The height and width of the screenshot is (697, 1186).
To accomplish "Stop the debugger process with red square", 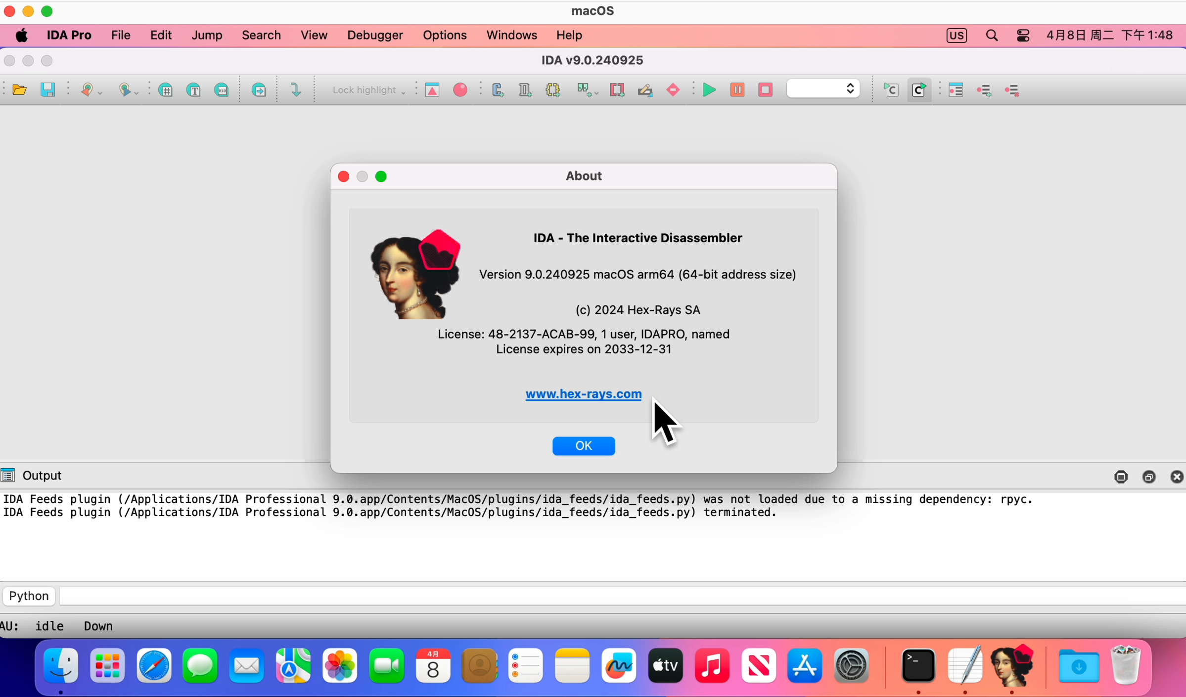I will click(x=766, y=90).
